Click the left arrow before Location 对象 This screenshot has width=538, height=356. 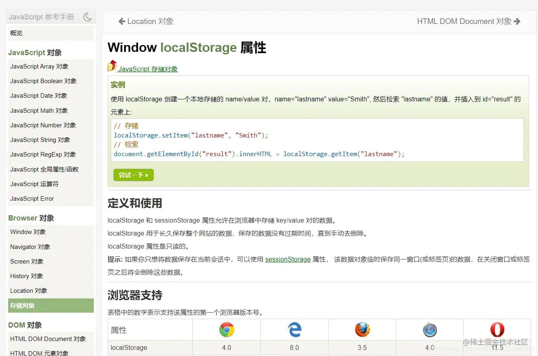click(121, 21)
